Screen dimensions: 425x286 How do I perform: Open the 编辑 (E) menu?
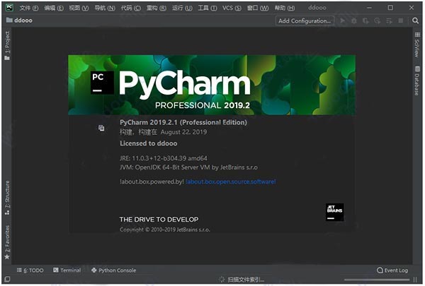(54, 8)
